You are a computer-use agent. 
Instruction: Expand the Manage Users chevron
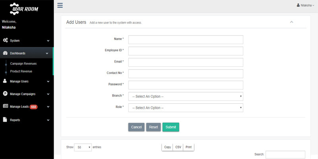[48, 81]
